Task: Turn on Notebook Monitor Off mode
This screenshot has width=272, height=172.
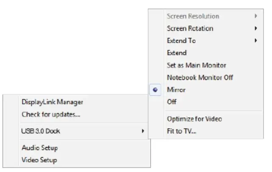Action: click(200, 78)
